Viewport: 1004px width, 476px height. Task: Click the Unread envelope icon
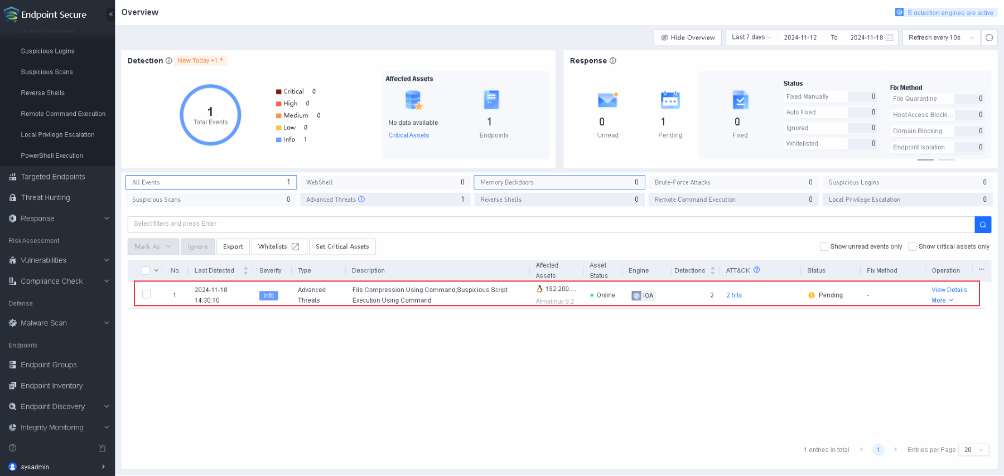tap(607, 100)
